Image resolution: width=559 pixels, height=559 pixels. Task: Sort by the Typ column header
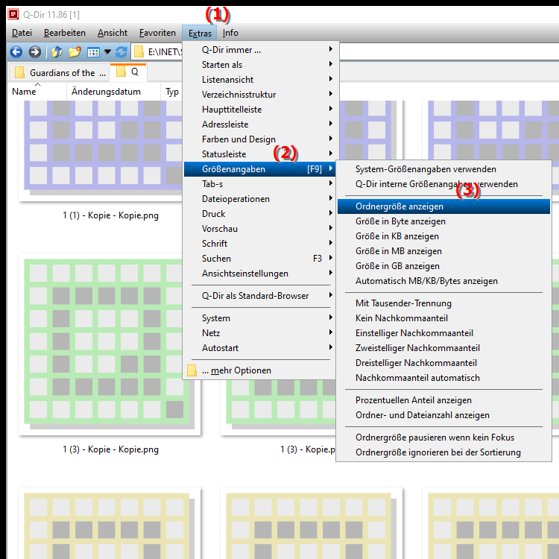(172, 92)
